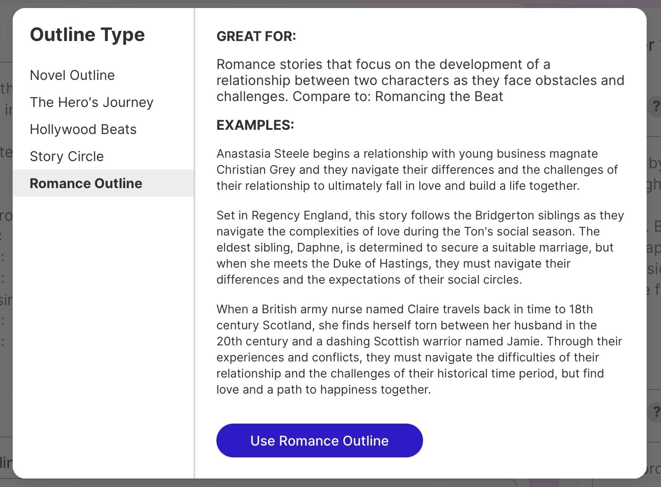
Task: Select the Story Circle outline type
Action: [67, 156]
